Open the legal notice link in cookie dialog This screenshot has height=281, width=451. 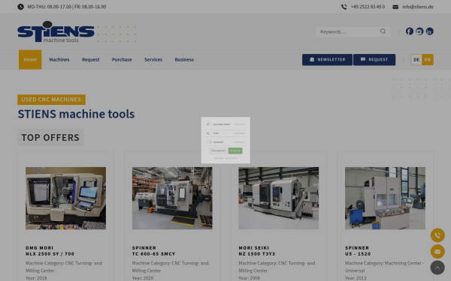[x=219, y=158]
